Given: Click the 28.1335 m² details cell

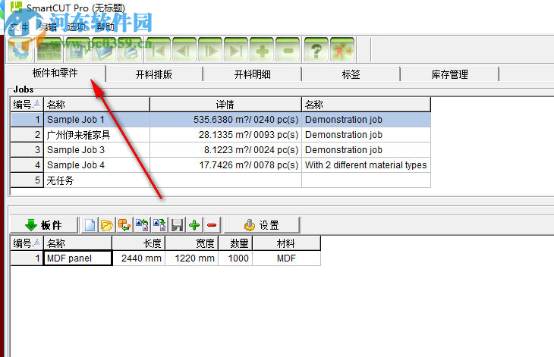Looking at the screenshot, I should coord(225,135).
